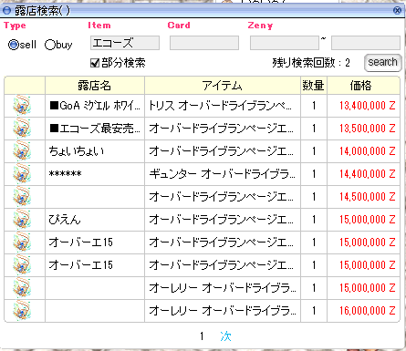Sort by アイテム column header

pos(223,86)
